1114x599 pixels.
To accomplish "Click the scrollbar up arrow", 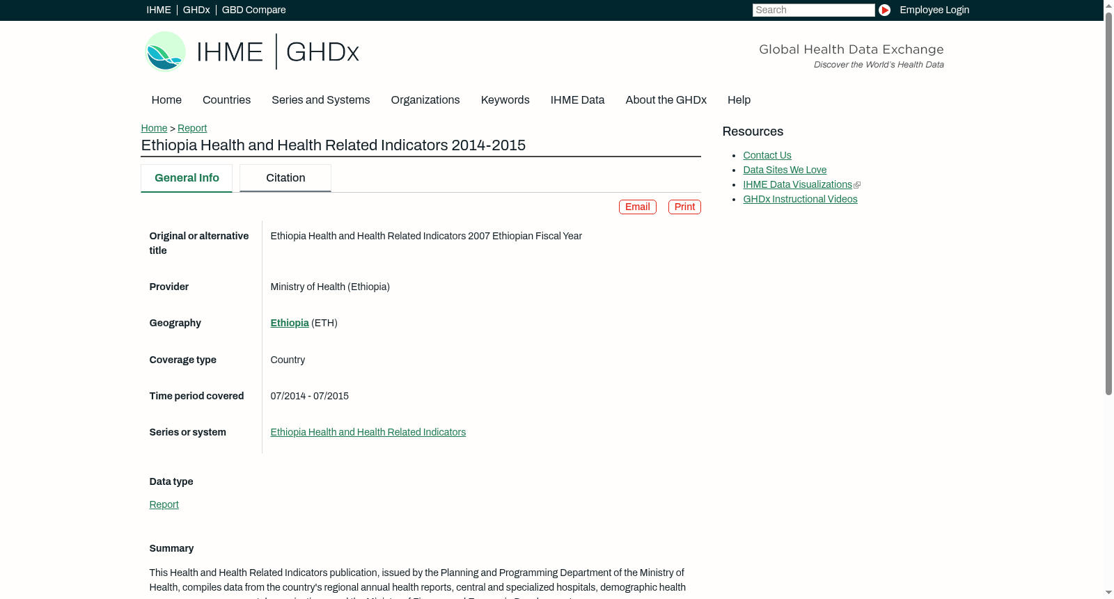I will (1108, 5).
